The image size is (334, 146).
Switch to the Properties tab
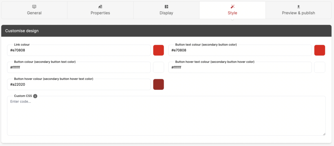click(100, 10)
